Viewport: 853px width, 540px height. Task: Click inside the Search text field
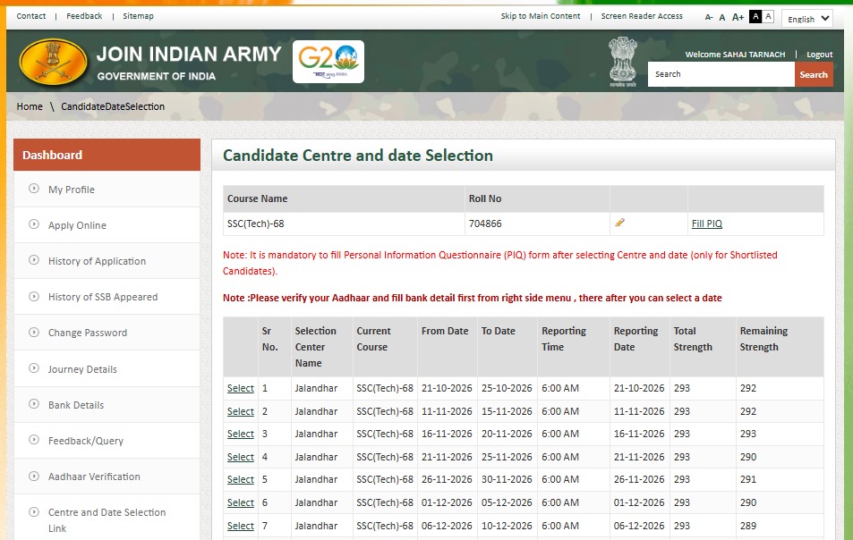tap(721, 74)
